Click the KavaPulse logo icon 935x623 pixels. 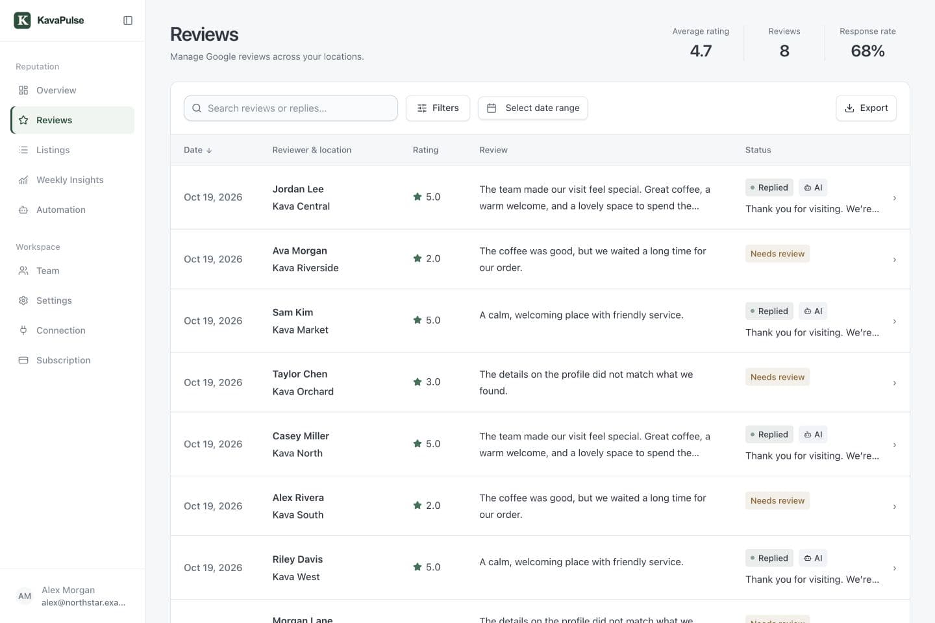(x=23, y=20)
